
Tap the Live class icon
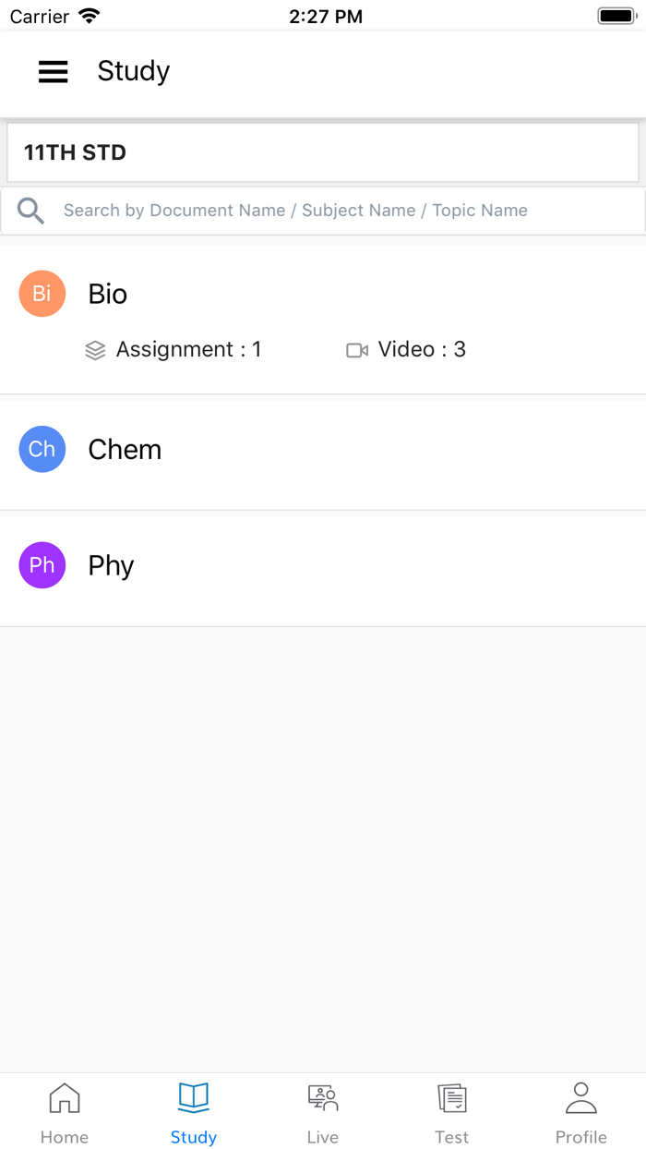click(x=323, y=1098)
